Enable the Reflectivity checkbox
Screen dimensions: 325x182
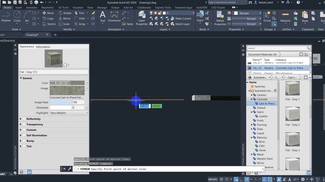pyautogui.click(x=24, y=119)
